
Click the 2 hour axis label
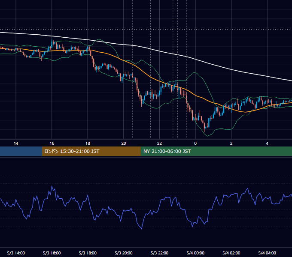(x=231, y=143)
